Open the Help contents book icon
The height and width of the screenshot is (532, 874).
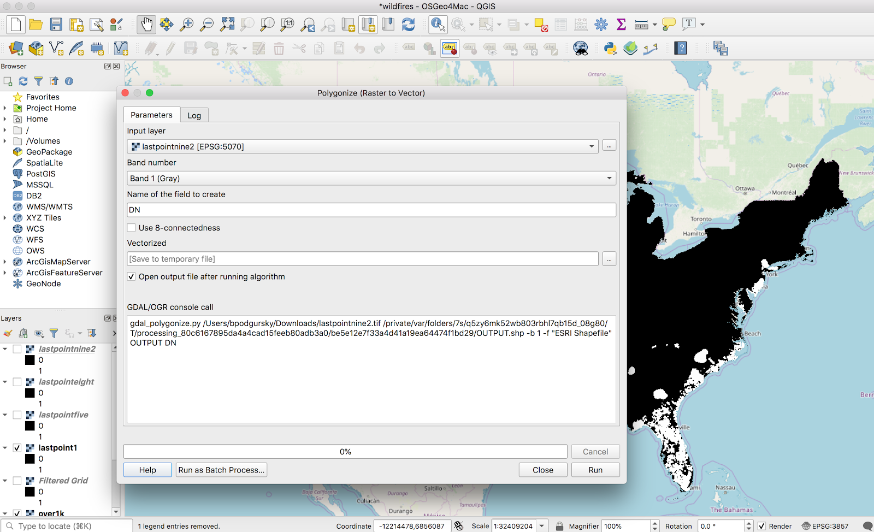681,49
